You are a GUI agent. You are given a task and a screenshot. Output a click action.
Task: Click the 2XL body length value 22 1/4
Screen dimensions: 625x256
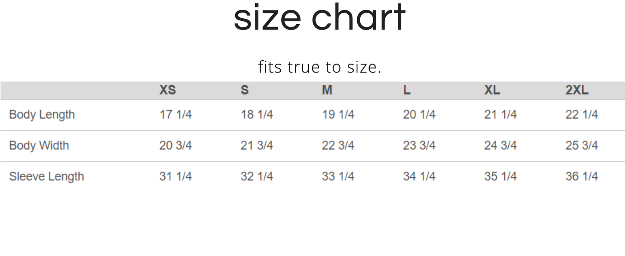[581, 115]
